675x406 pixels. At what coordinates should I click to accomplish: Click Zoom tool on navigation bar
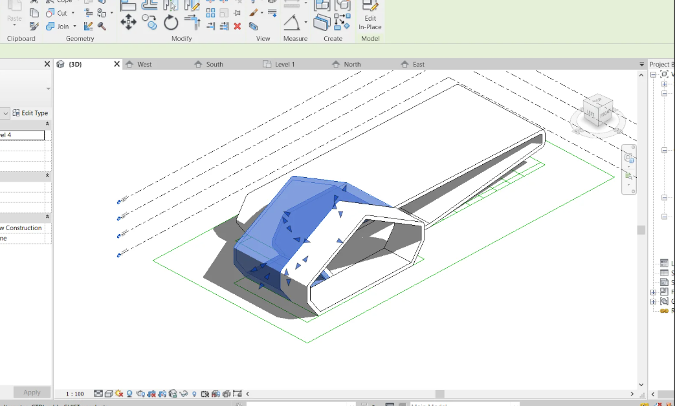tap(628, 176)
